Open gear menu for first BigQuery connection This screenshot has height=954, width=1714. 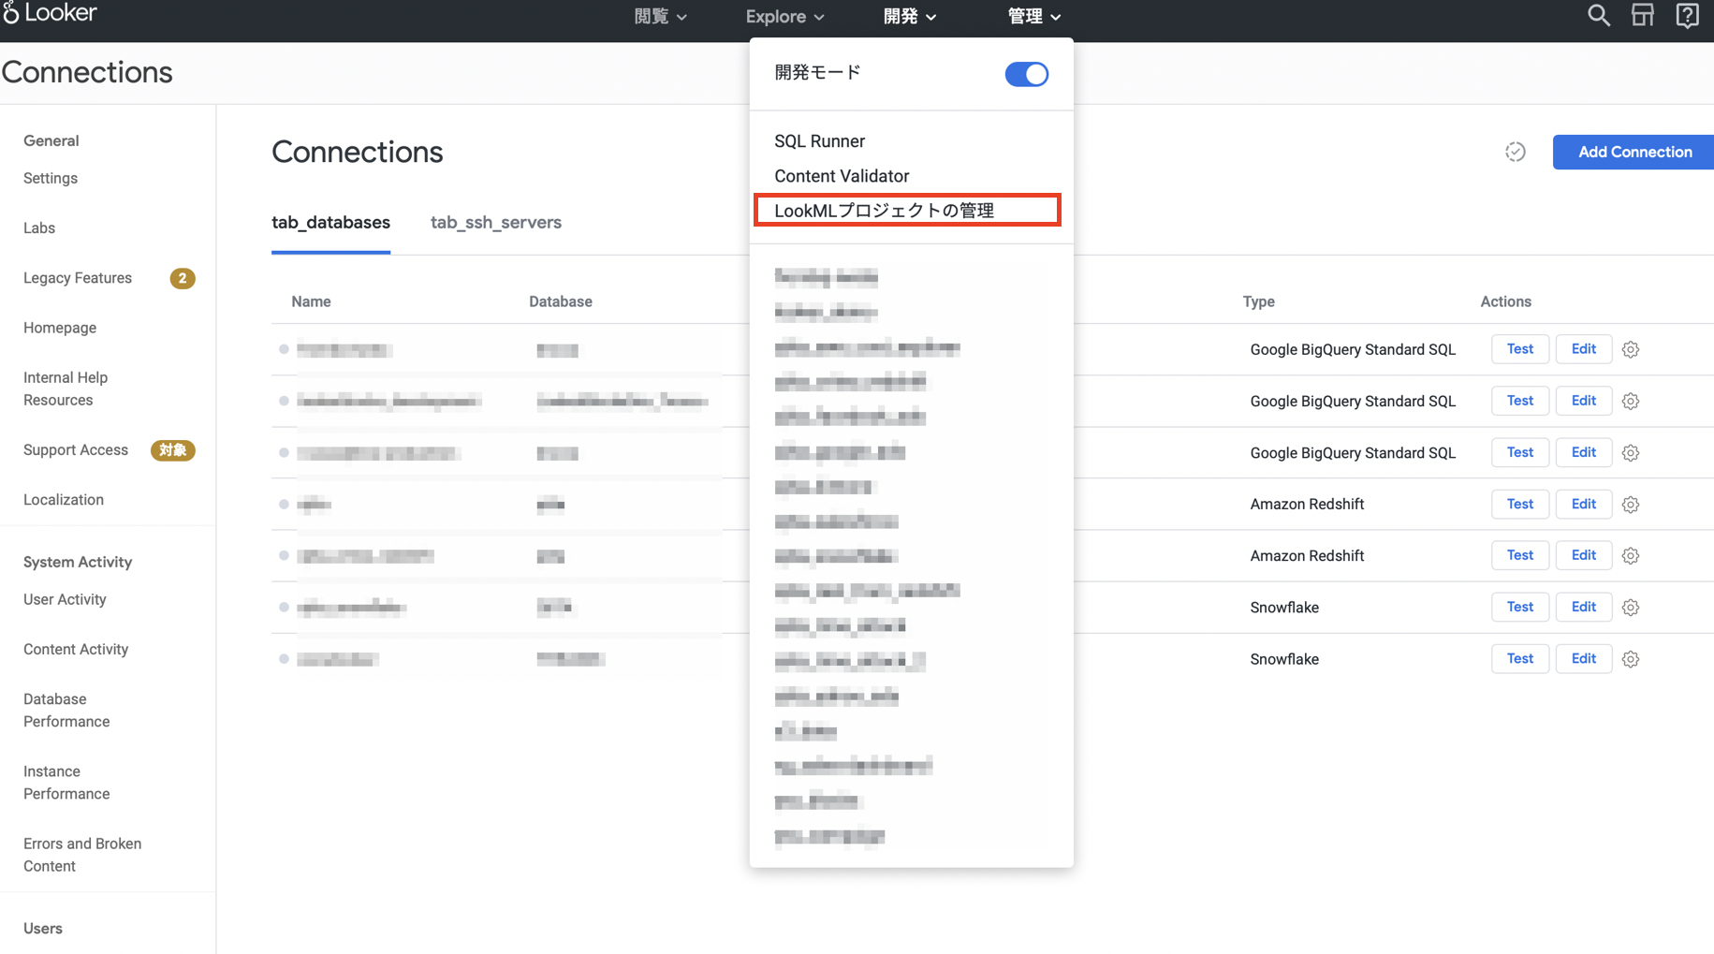[x=1631, y=349]
